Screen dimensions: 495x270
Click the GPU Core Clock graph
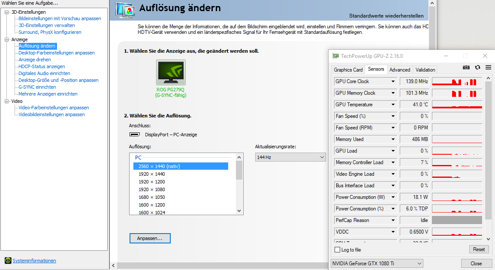pyautogui.click(x=457, y=81)
